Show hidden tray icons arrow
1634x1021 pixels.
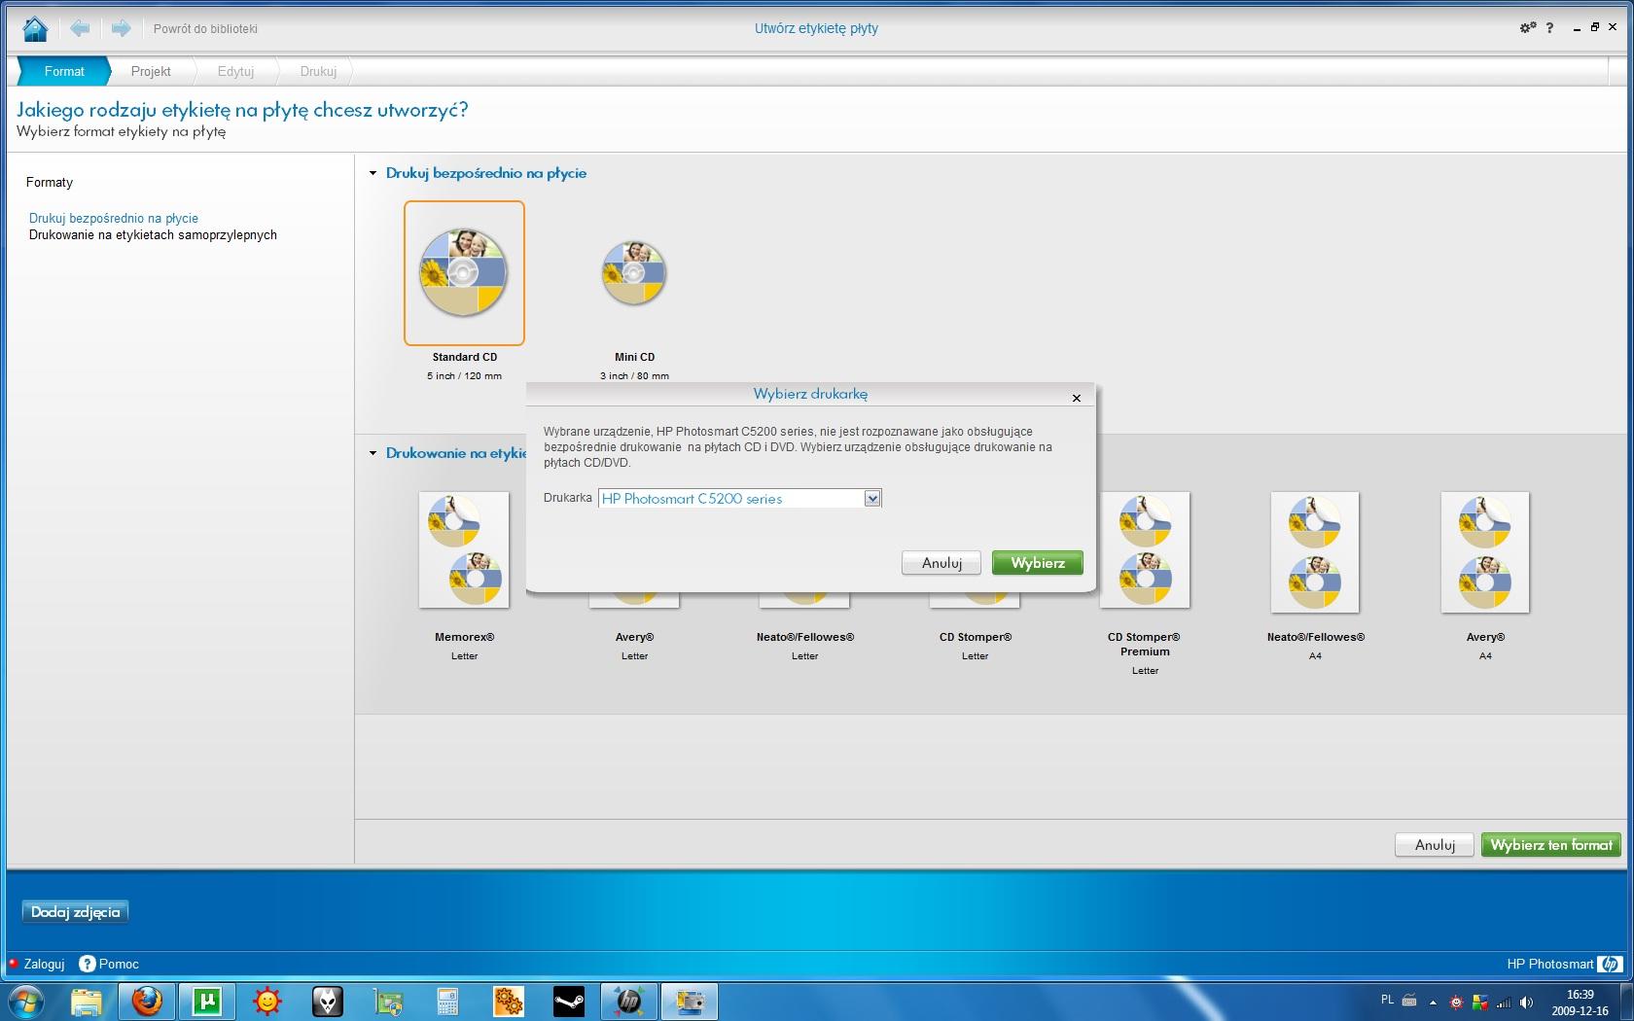[x=1433, y=1002]
